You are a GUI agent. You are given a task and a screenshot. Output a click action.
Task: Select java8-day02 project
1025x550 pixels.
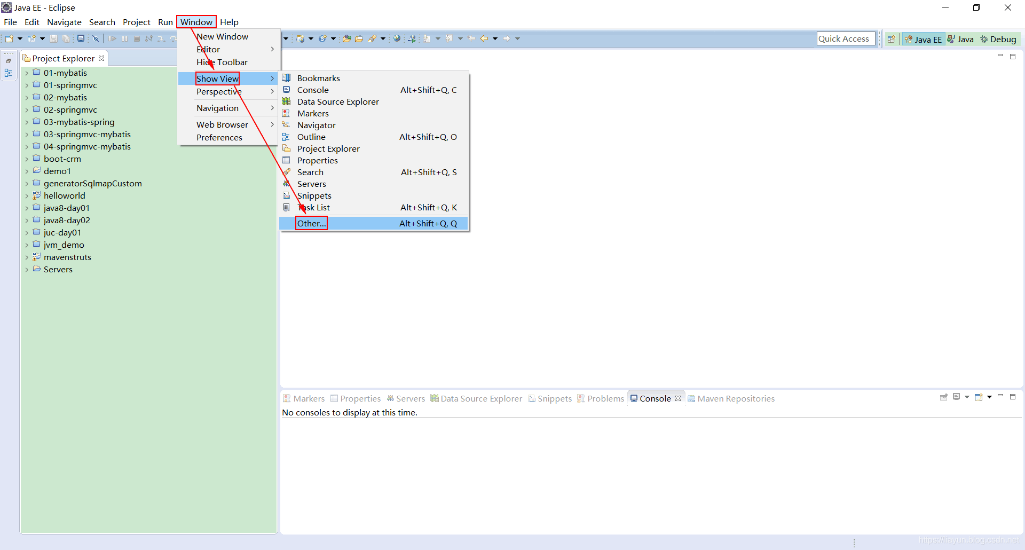coord(67,220)
